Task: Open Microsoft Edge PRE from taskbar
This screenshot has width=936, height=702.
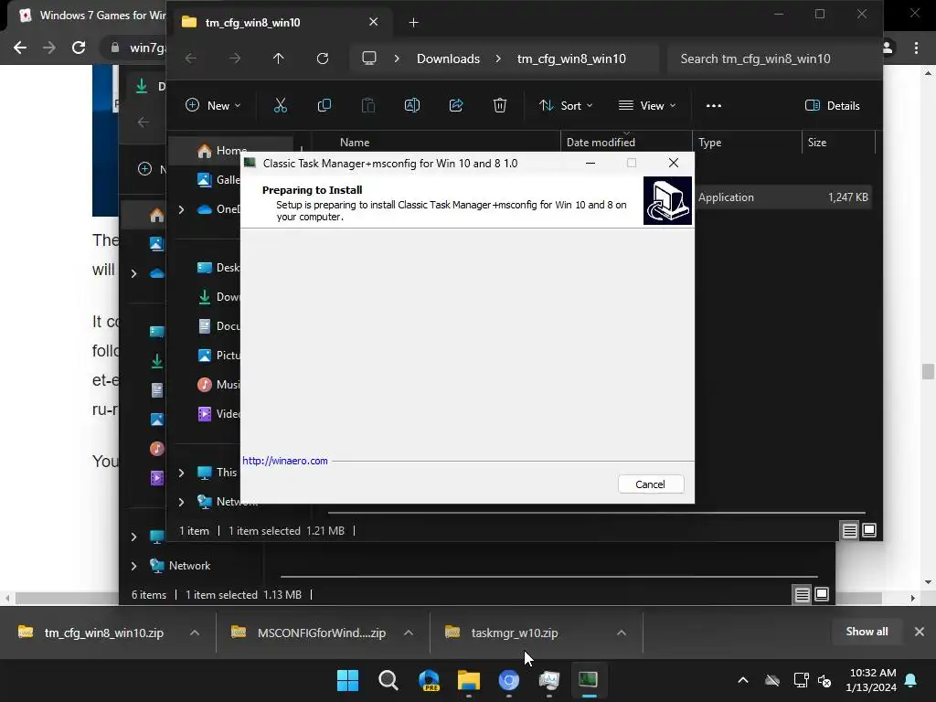Action: pos(429,680)
